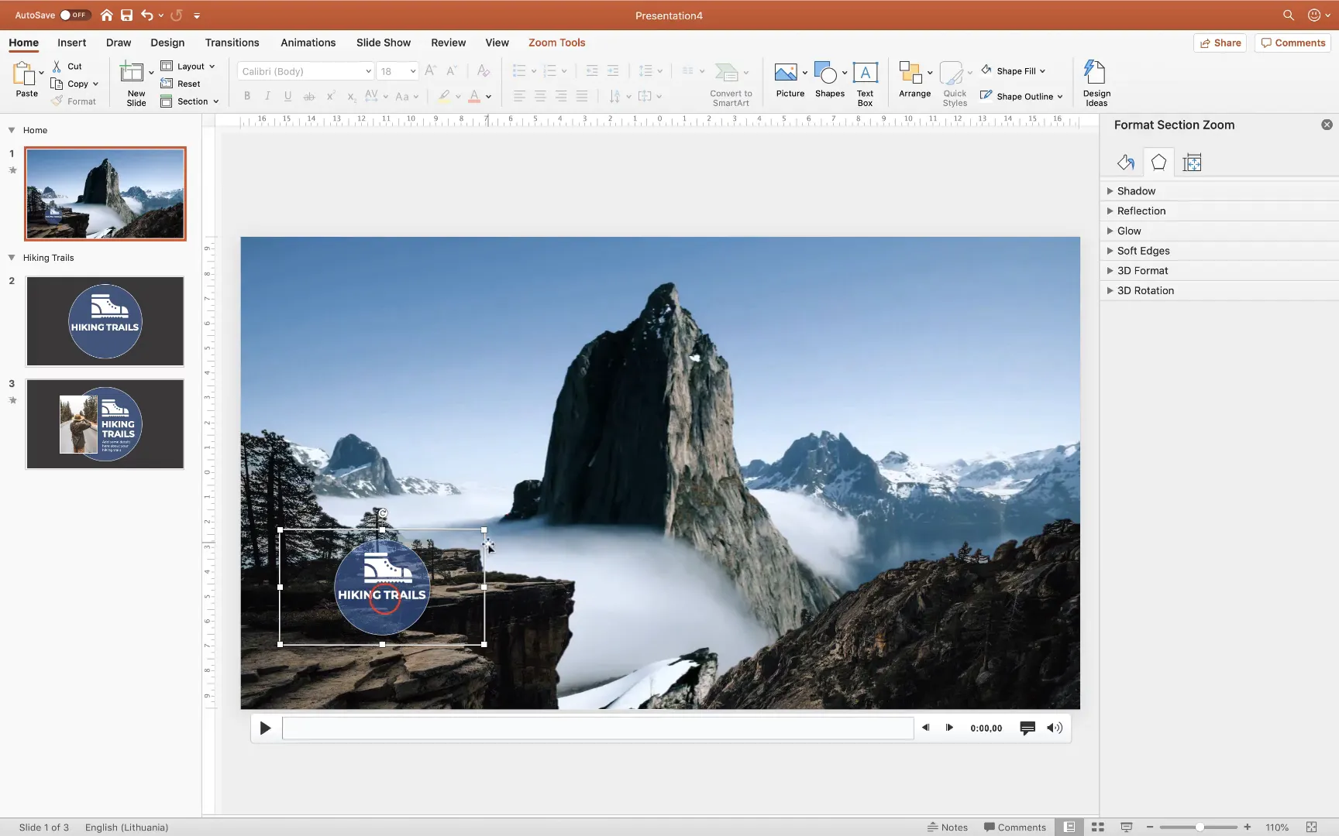This screenshot has width=1339, height=836.
Task: Toggle Strikethrough formatting
Action: coord(308,96)
